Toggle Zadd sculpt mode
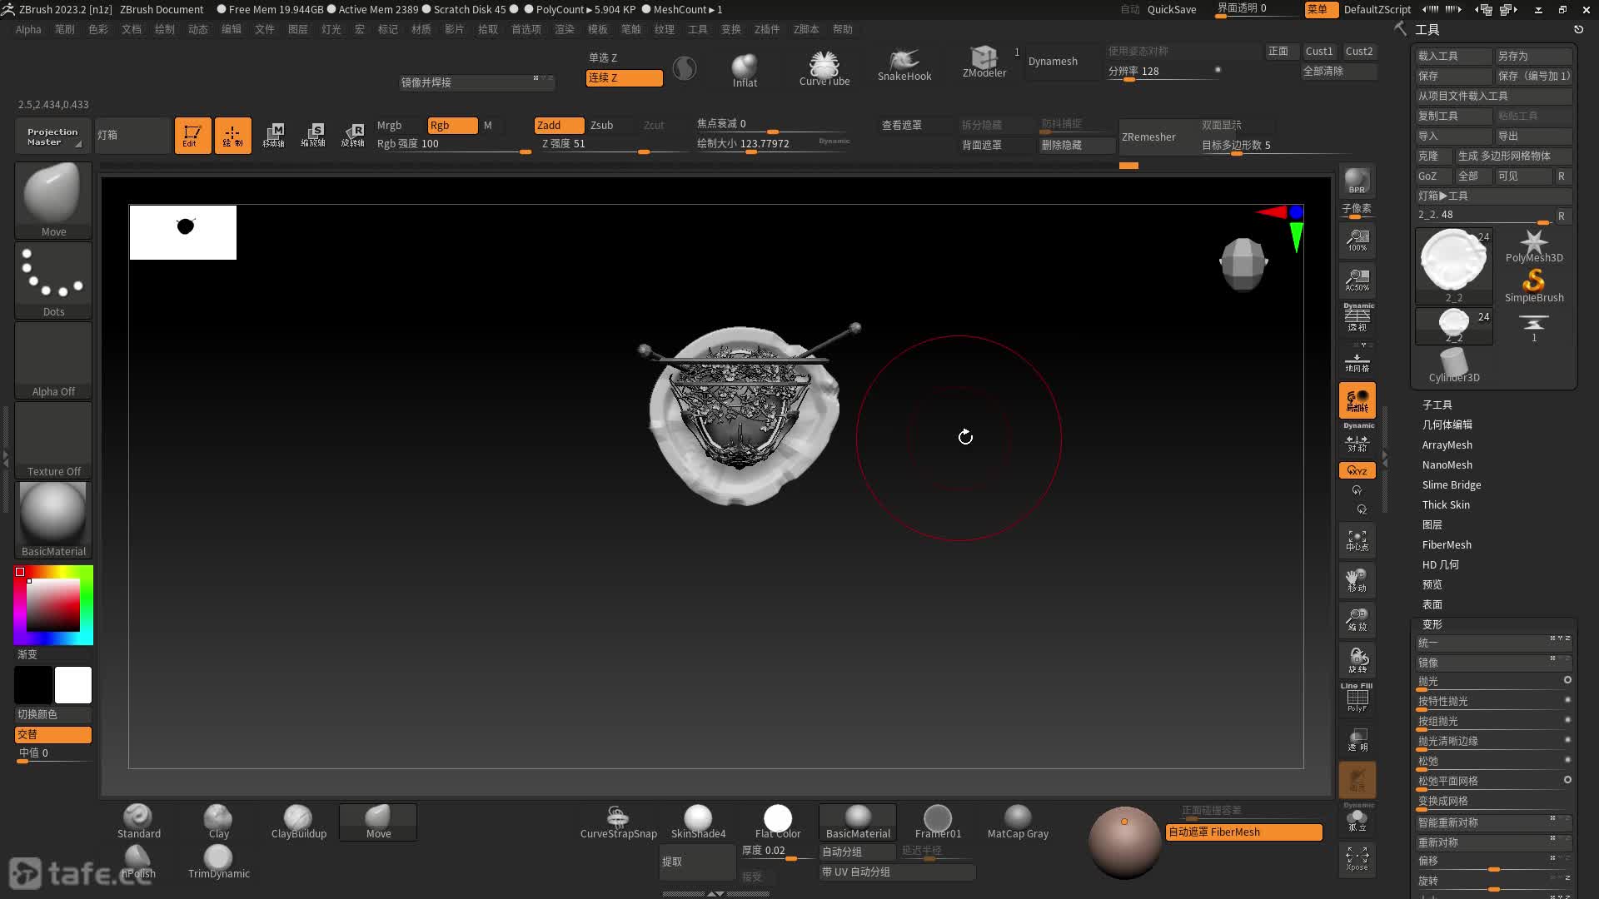The width and height of the screenshot is (1599, 899). 559,125
